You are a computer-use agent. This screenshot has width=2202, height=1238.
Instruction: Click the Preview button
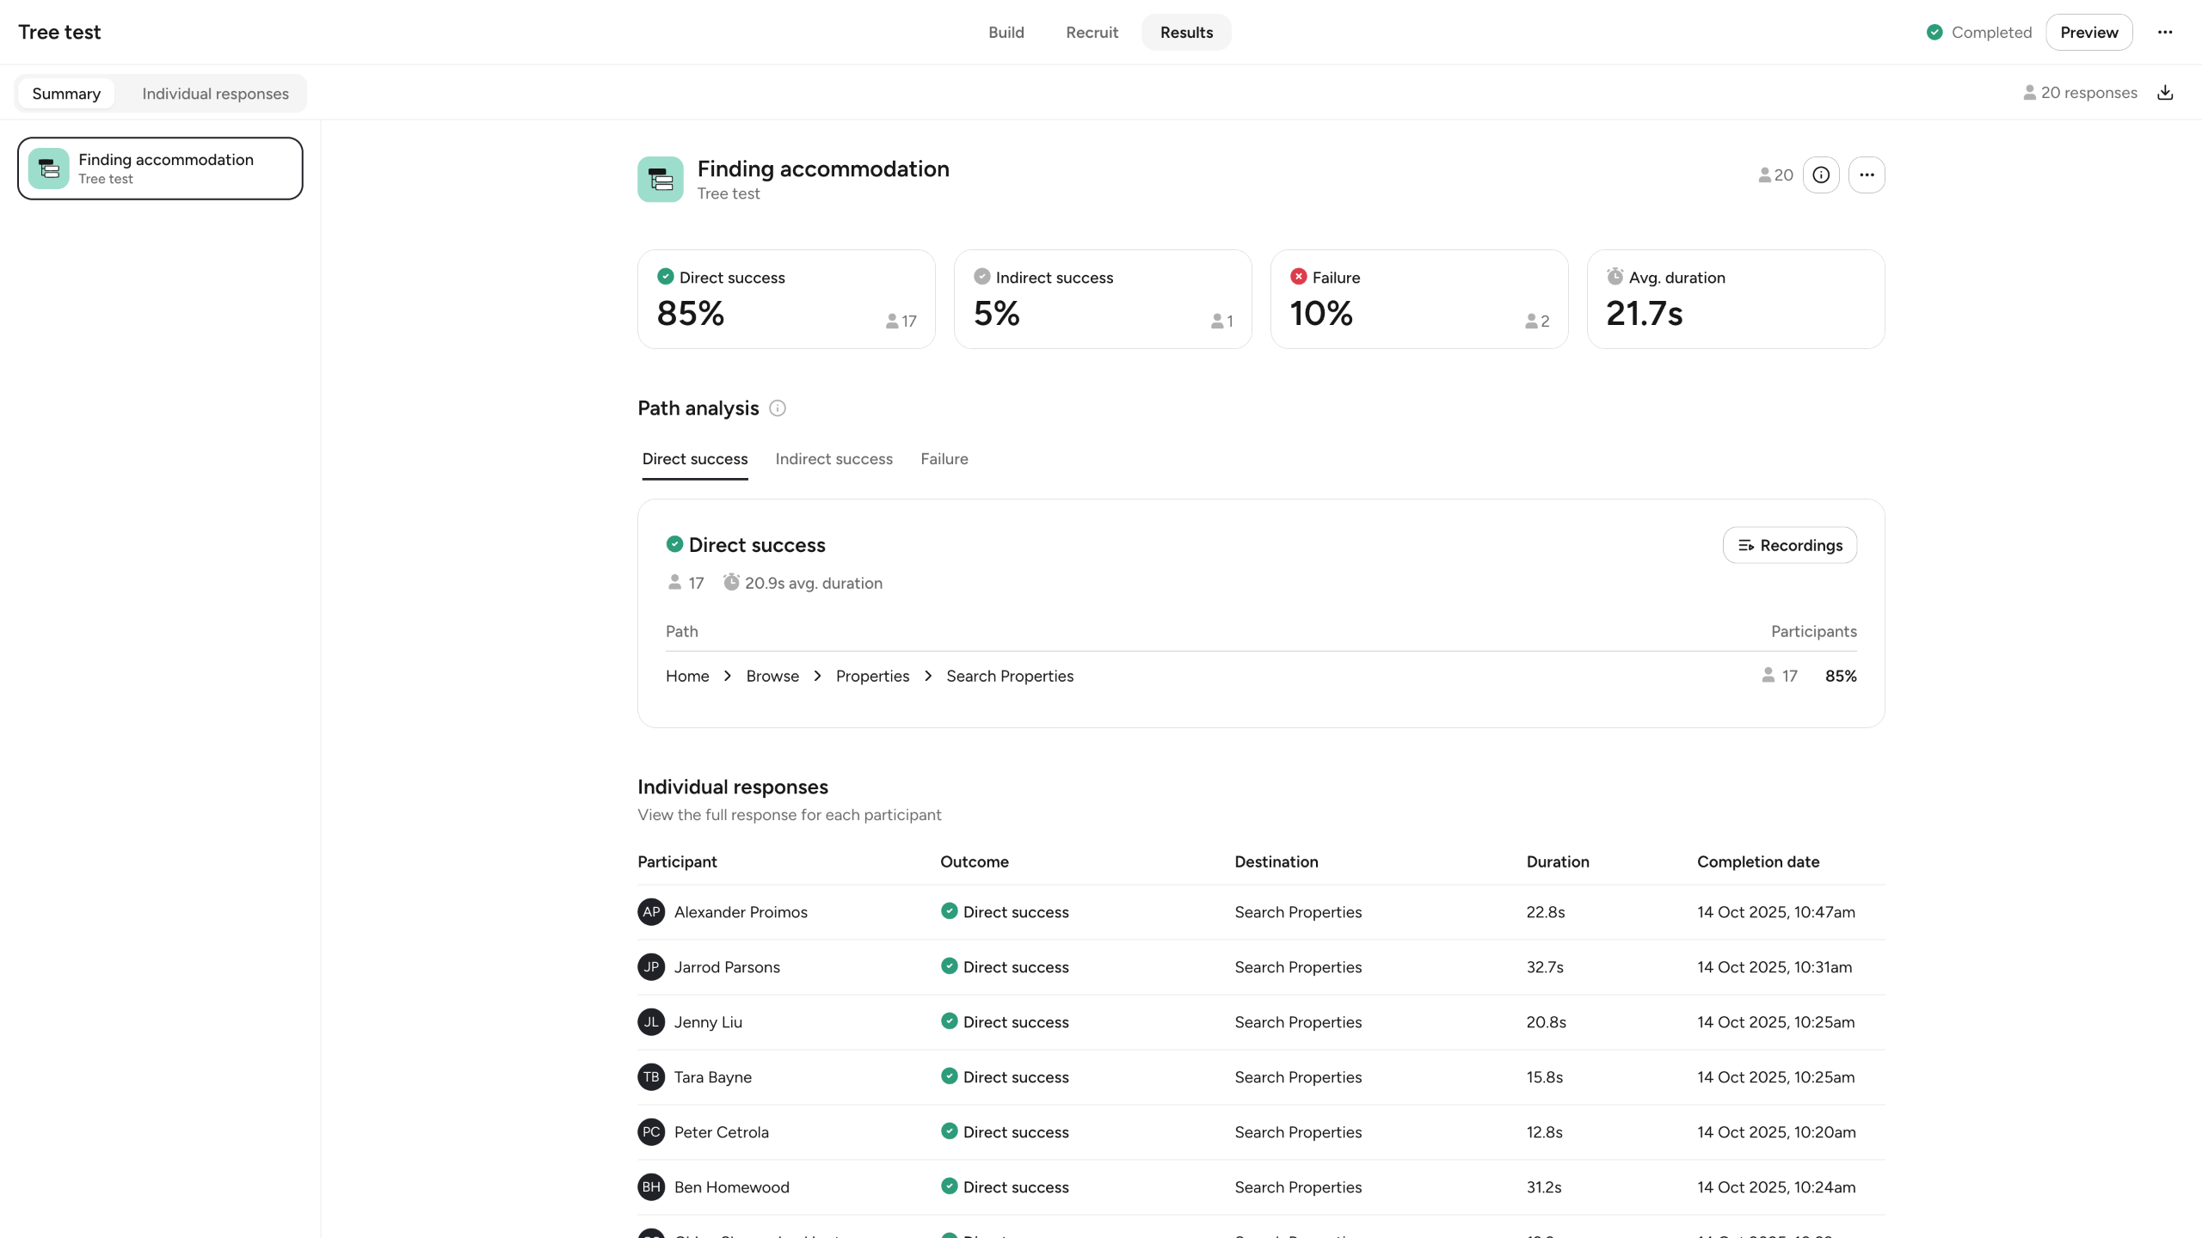pos(2088,33)
